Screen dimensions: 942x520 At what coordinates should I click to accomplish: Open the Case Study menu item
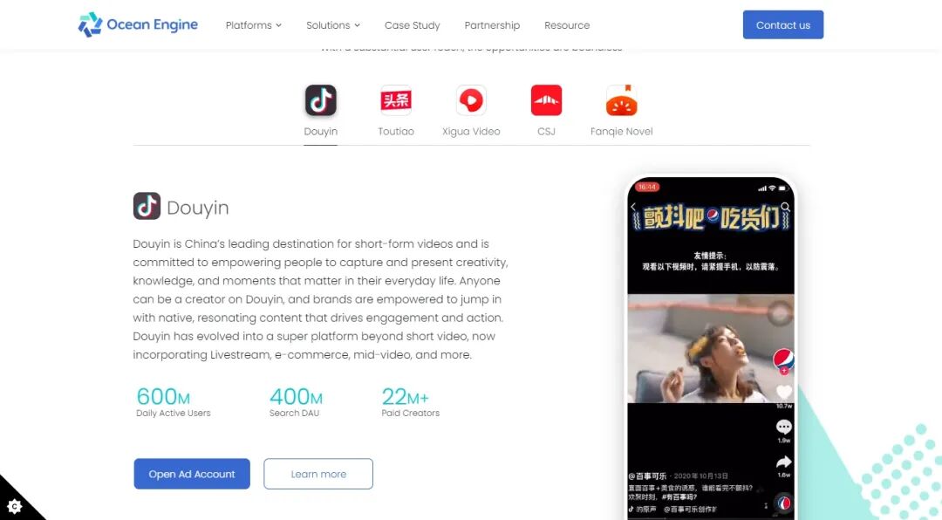click(x=412, y=25)
